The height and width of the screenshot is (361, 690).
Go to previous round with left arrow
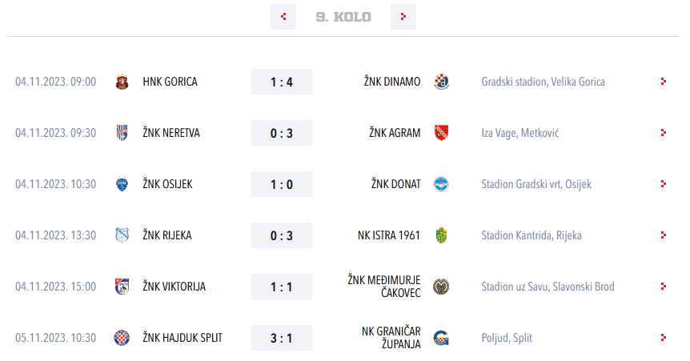tap(283, 17)
